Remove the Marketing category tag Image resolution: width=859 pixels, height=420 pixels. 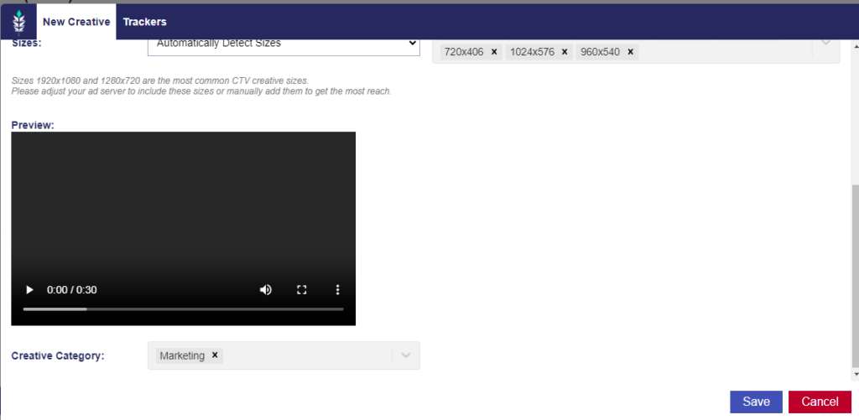(x=215, y=355)
